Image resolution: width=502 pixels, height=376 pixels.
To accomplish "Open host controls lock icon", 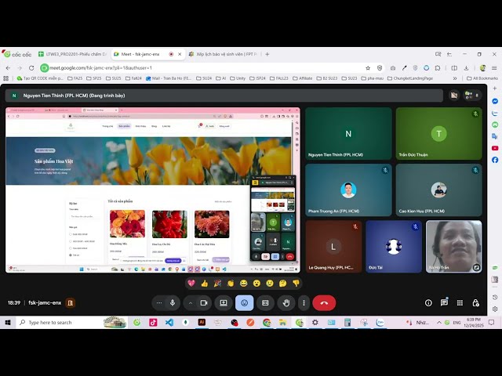I will [475, 303].
